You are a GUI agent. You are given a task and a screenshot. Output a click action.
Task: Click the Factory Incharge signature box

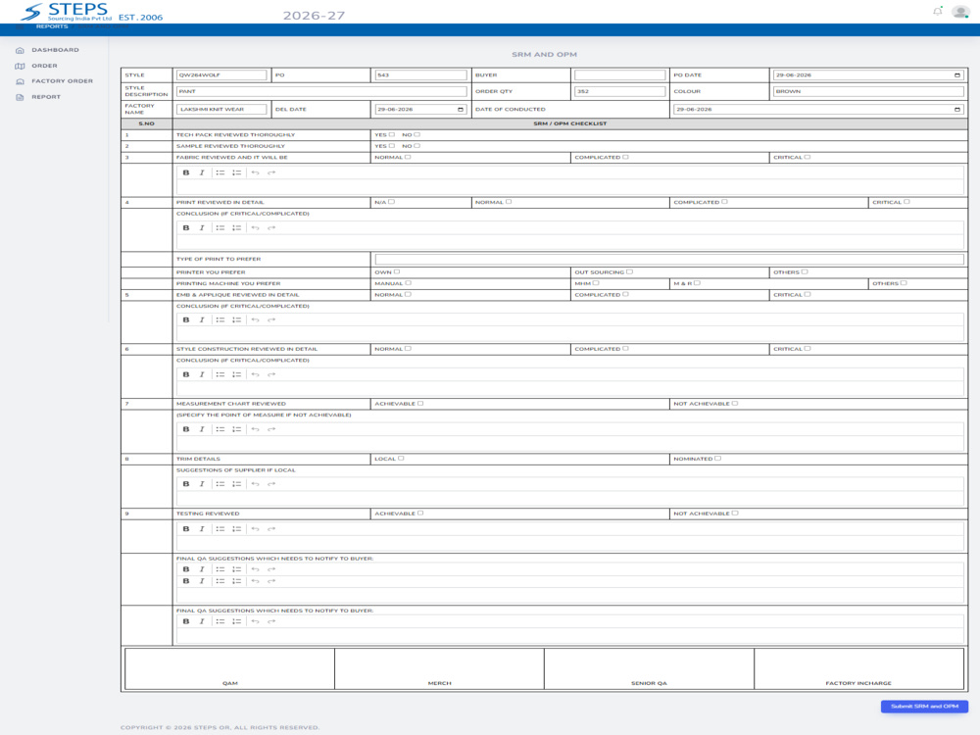pos(858,668)
